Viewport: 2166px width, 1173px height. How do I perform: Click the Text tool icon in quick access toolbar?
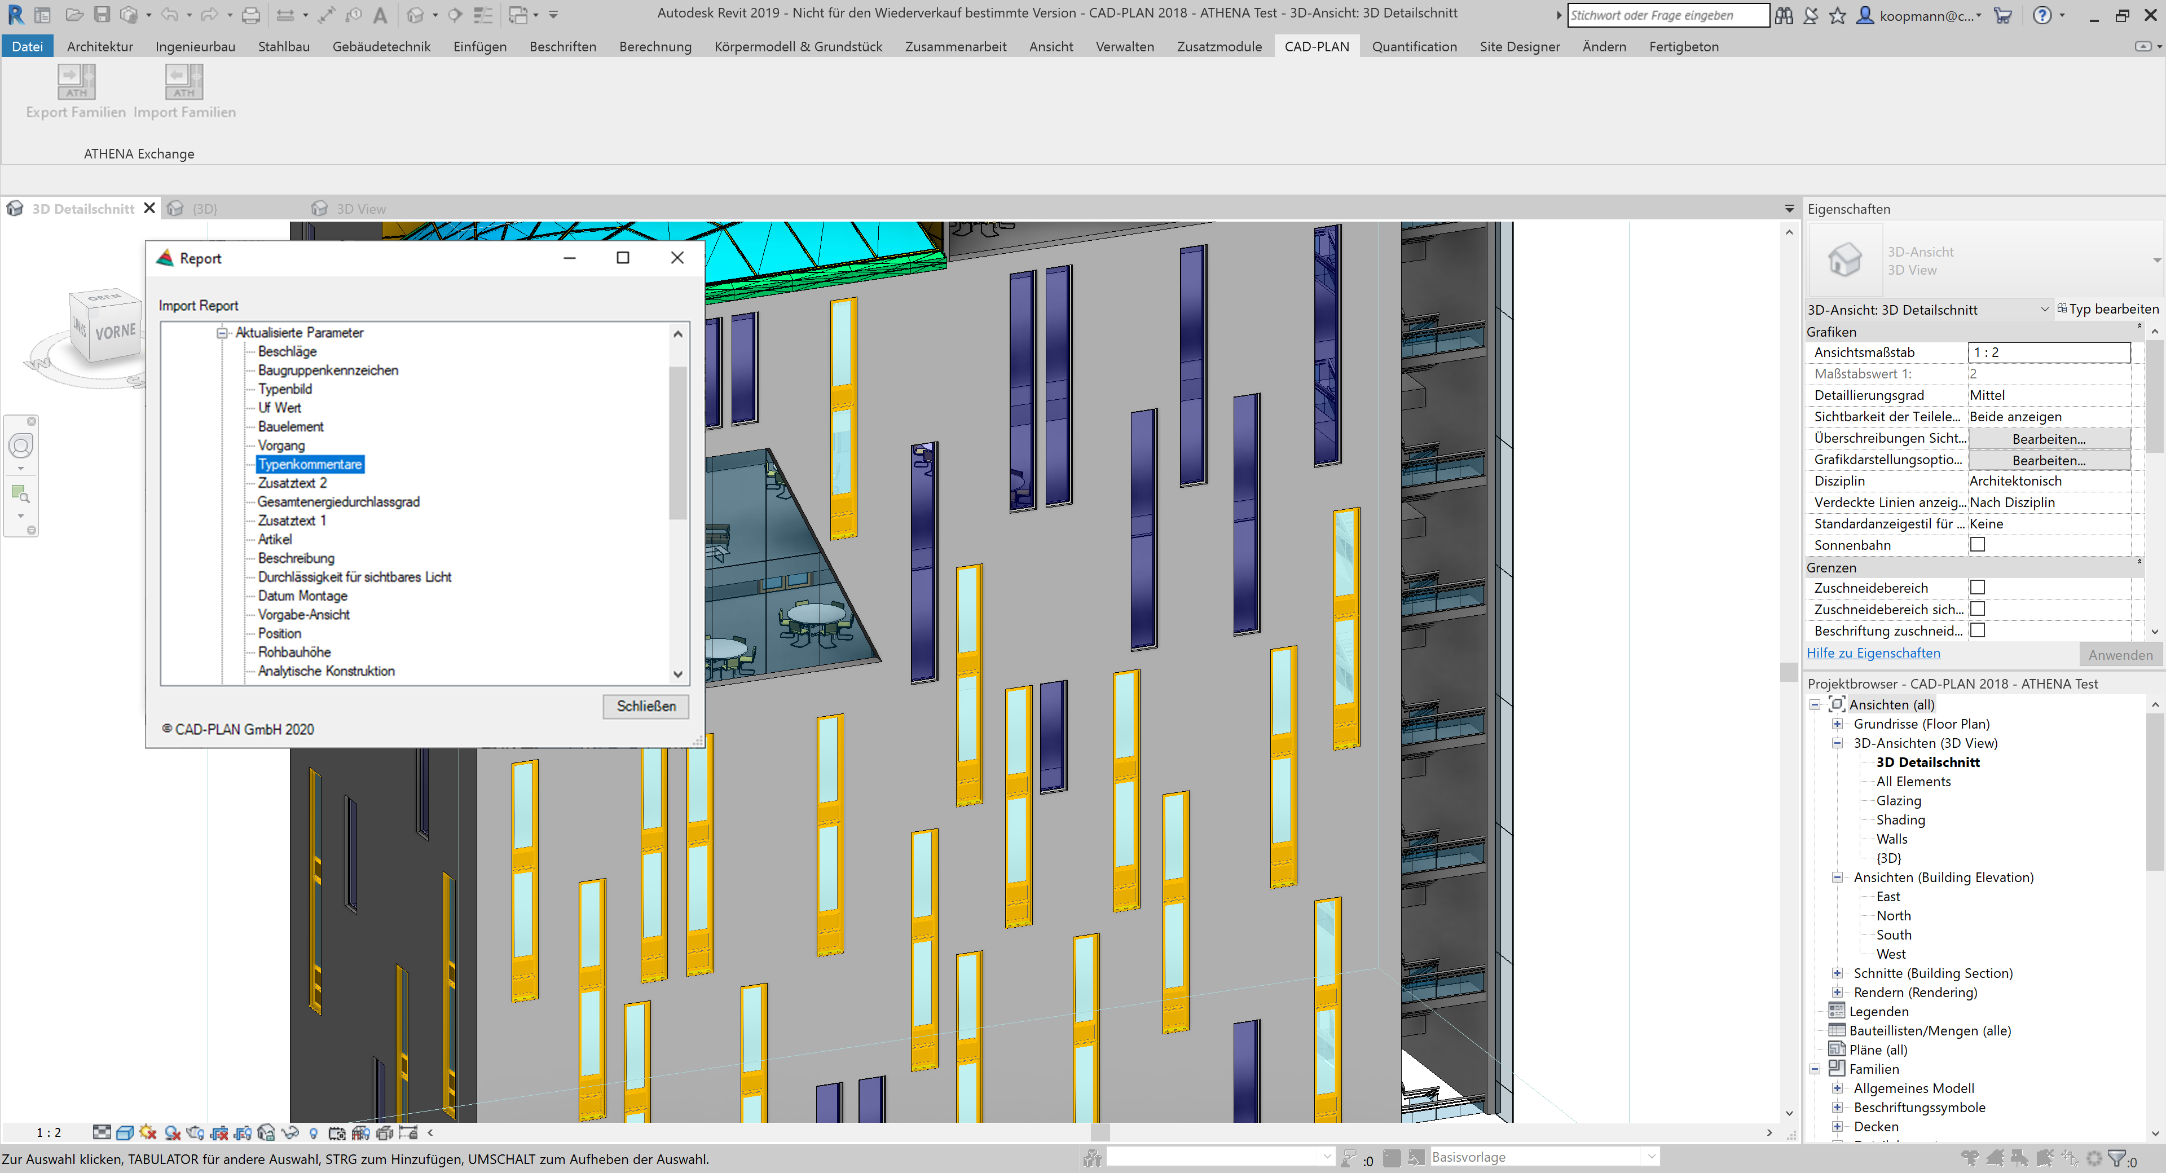click(380, 15)
